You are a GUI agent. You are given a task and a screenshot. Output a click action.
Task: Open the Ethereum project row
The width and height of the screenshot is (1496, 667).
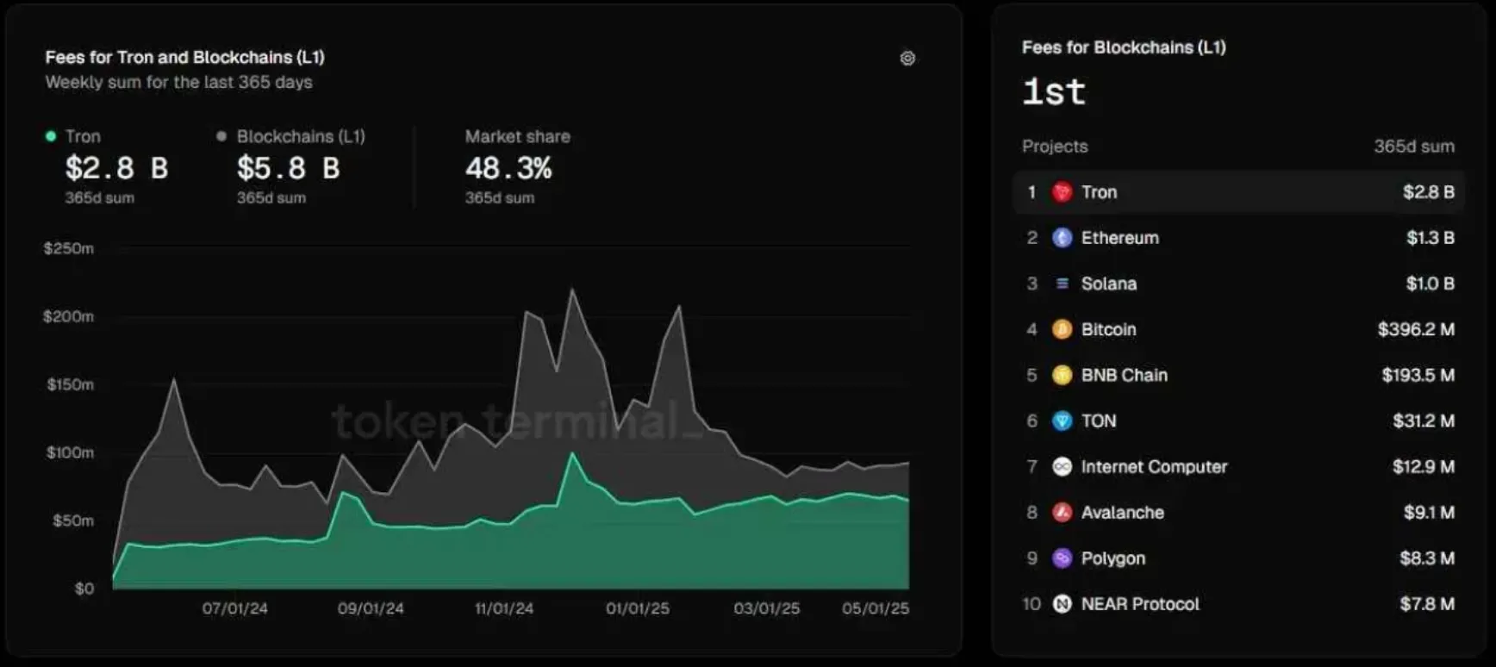[x=1239, y=238]
